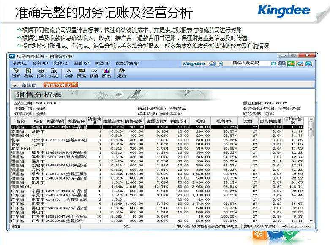Screen dimensions: 330x245
Task: Click the 天数 column header
Action: pos(248,121)
